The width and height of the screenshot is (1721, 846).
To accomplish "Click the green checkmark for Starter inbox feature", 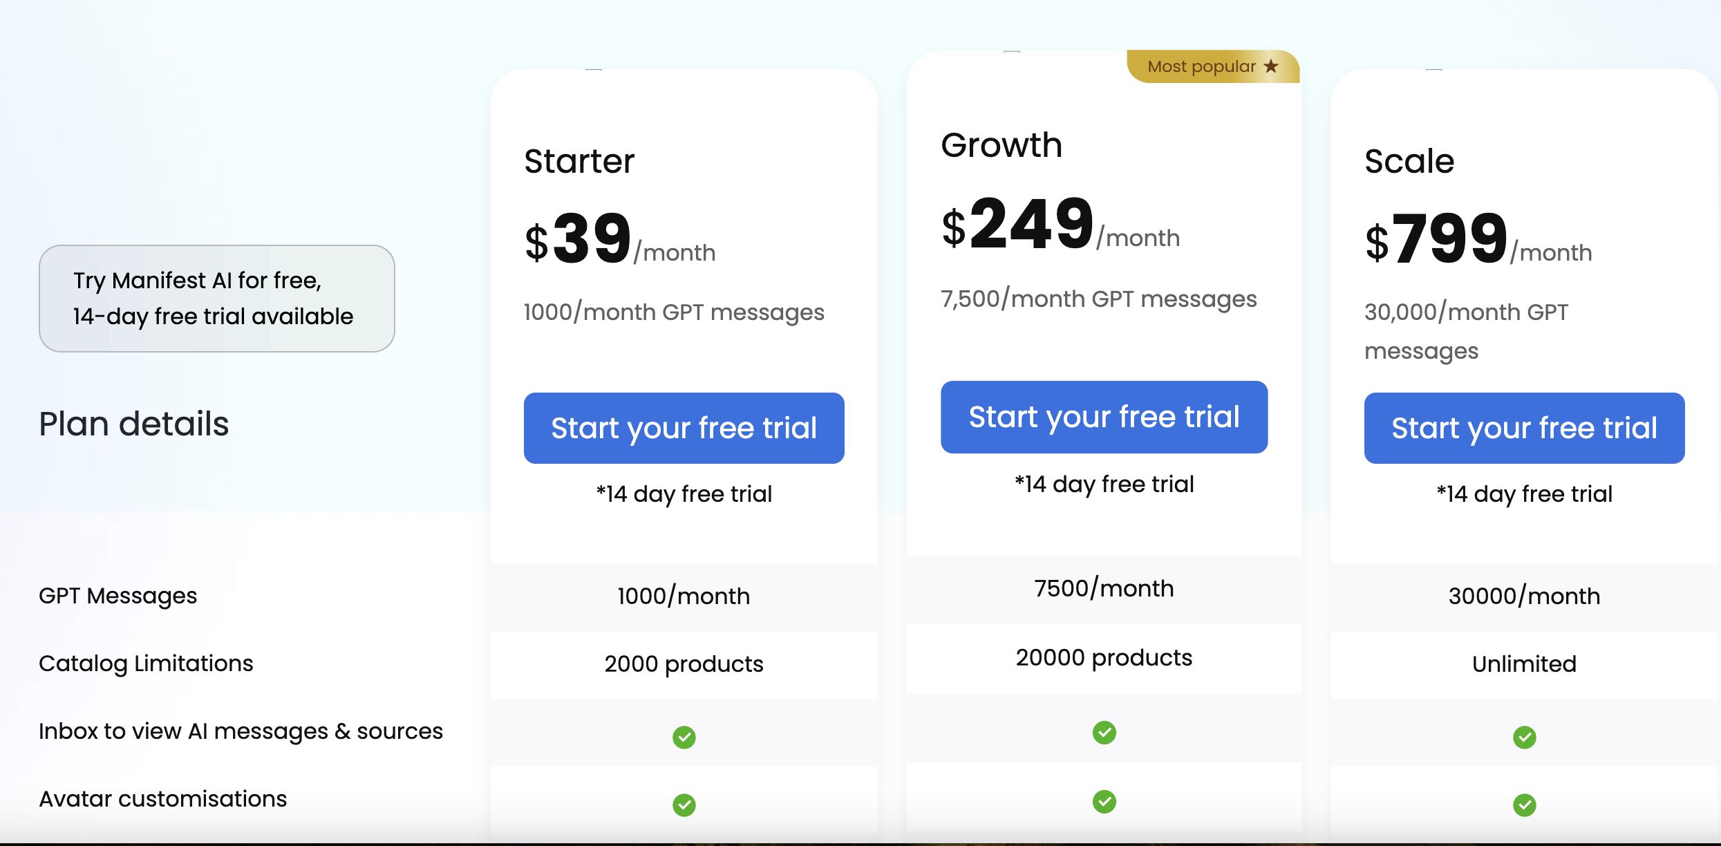I will pos(684,737).
